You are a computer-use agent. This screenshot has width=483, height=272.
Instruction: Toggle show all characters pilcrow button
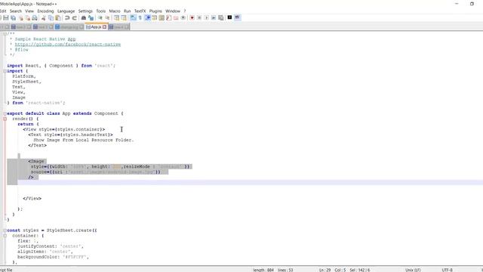[x=140, y=18]
